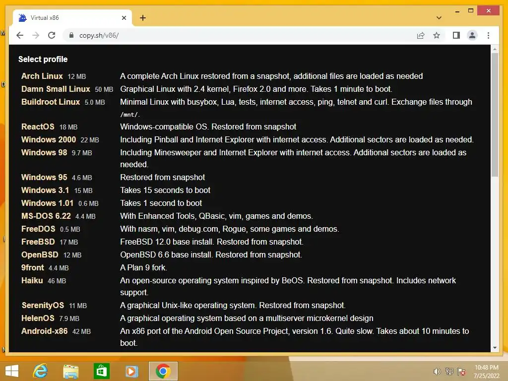Image resolution: width=508 pixels, height=381 pixels.
Task: Open Chrome three-dot menu
Action: (x=488, y=35)
